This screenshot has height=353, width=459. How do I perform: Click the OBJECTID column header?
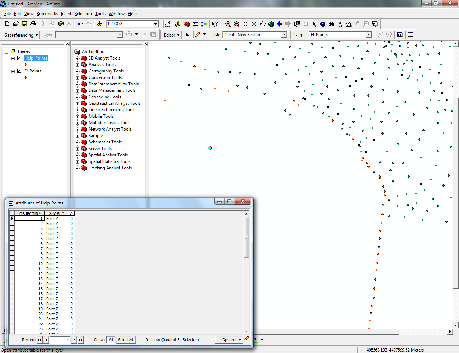30,213
